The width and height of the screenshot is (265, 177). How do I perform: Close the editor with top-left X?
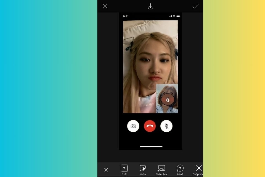(x=105, y=6)
